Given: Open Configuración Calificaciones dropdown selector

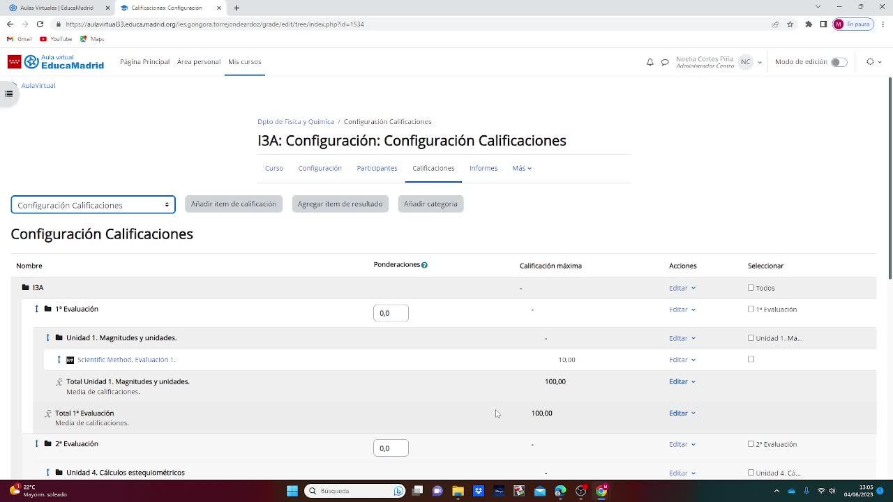Looking at the screenshot, I should 93,205.
